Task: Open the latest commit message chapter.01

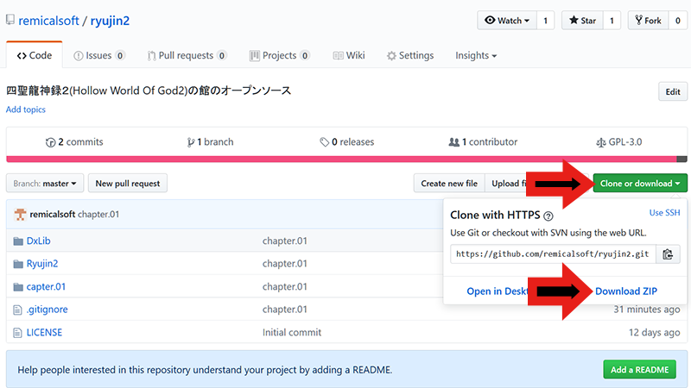Action: 98,214
